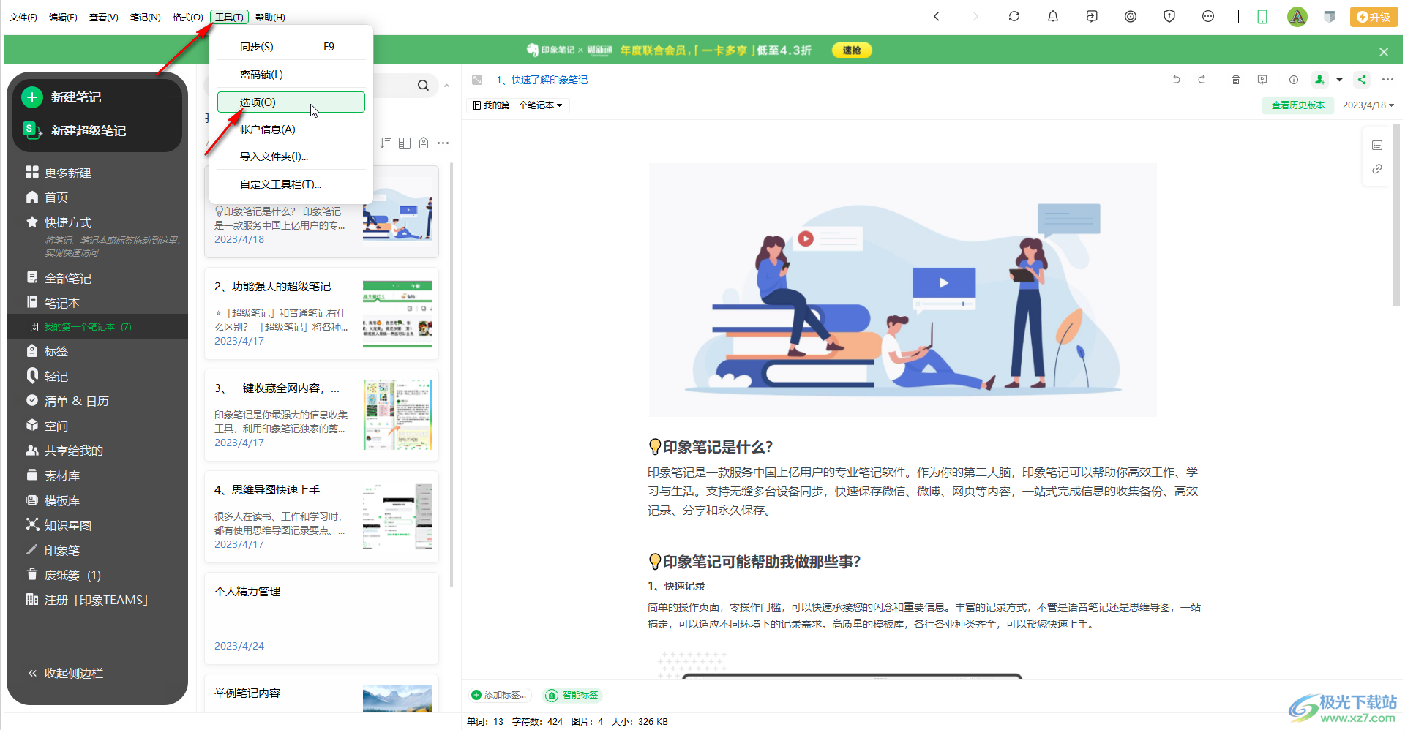Click the 查看历史版本 button
Viewport: 1405px width, 730px height.
point(1297,105)
